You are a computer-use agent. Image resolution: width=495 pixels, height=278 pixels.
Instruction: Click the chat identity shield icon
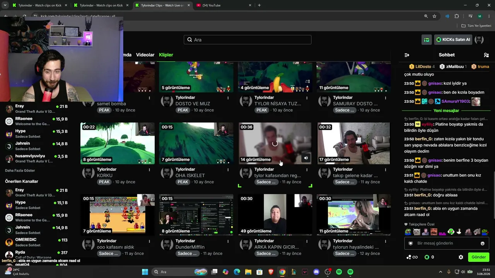tap(411, 243)
